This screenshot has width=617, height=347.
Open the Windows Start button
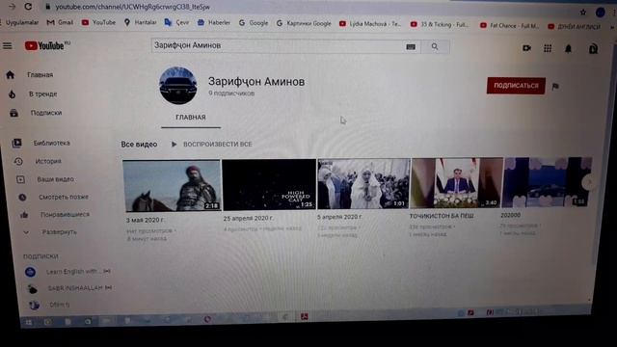pyautogui.click(x=29, y=322)
